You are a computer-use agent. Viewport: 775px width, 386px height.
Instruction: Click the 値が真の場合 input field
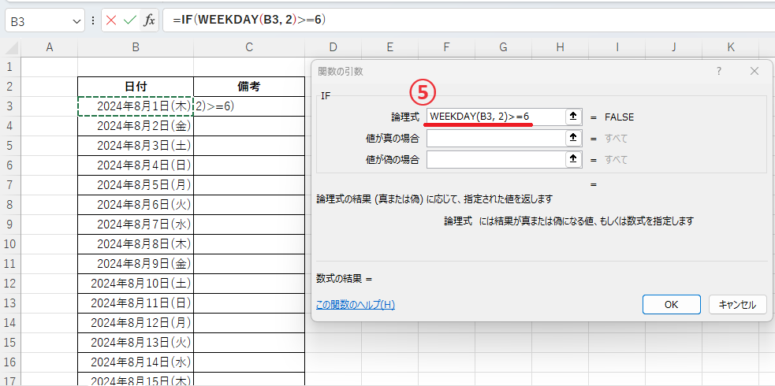pos(496,138)
